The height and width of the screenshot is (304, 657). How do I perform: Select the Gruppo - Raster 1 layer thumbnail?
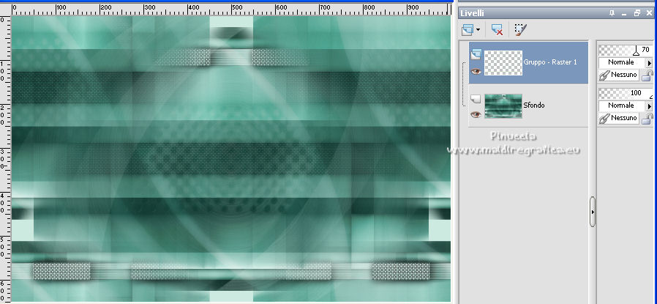[x=503, y=63]
